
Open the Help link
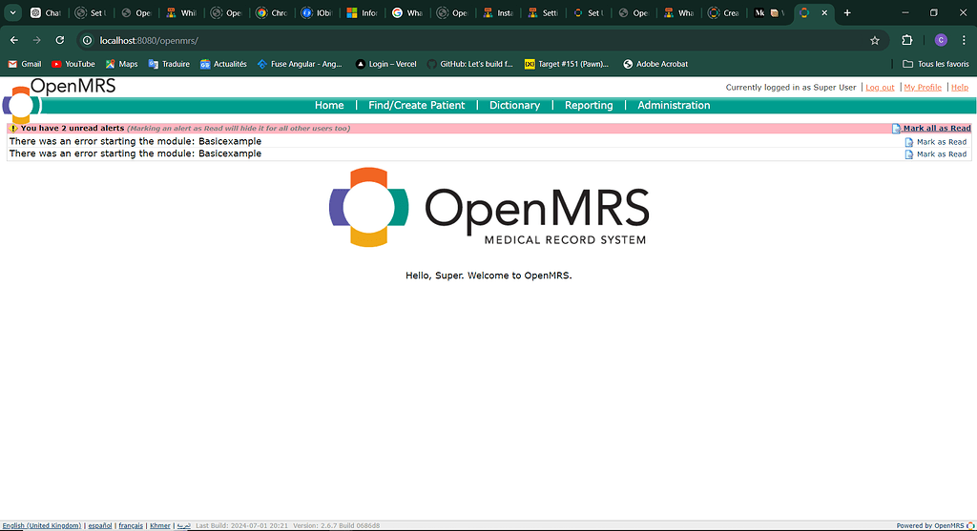coord(960,88)
